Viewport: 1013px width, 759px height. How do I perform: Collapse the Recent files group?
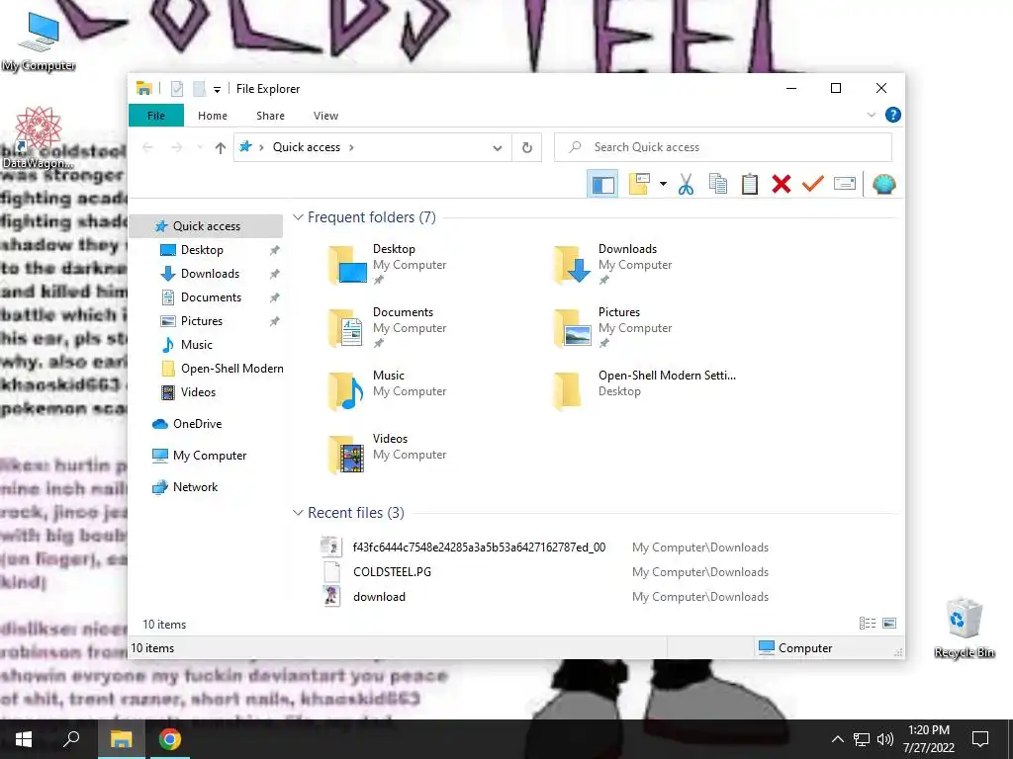coord(298,513)
